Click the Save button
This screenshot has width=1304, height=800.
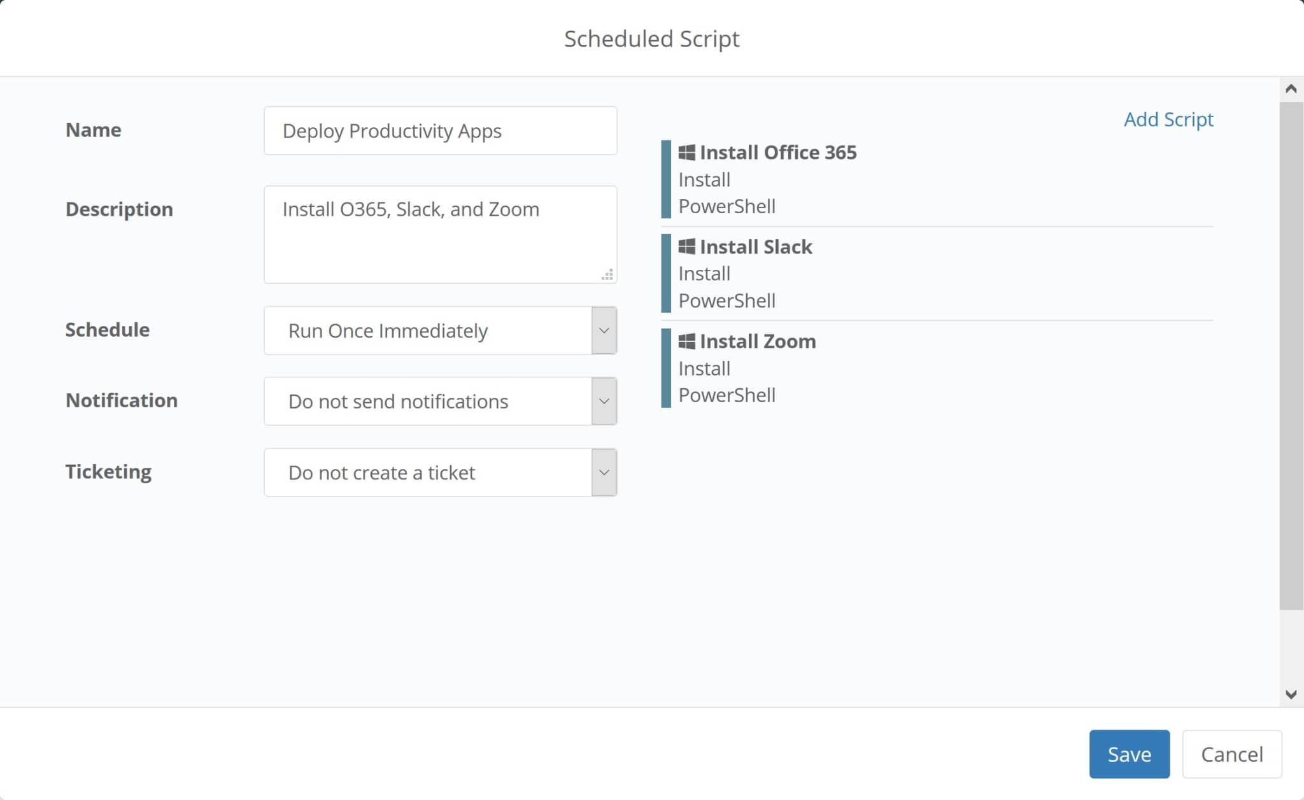coord(1129,754)
